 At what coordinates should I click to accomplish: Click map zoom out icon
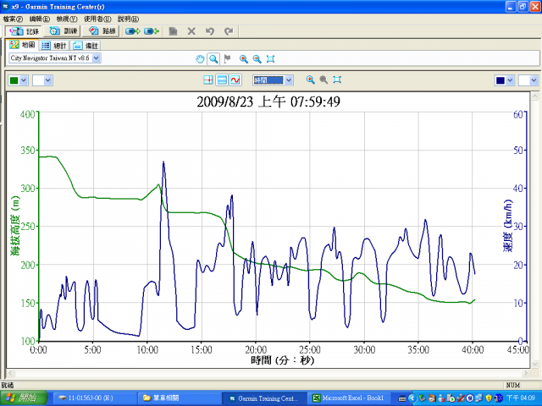[257, 59]
